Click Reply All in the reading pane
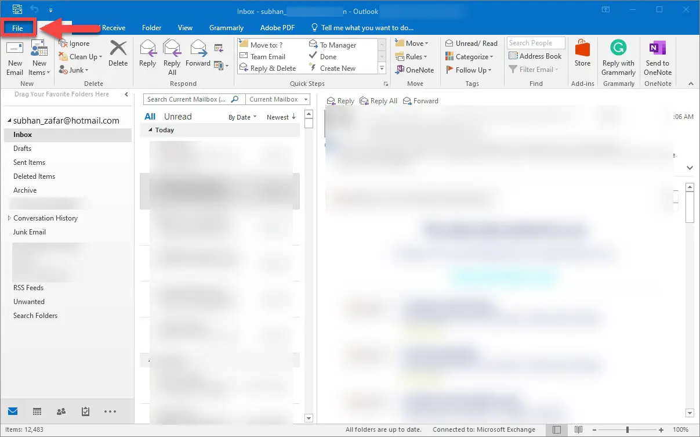 click(x=379, y=101)
